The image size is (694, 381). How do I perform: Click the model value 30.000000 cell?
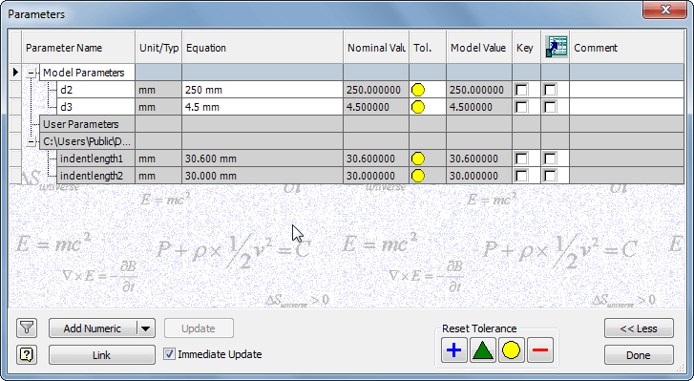pos(479,176)
